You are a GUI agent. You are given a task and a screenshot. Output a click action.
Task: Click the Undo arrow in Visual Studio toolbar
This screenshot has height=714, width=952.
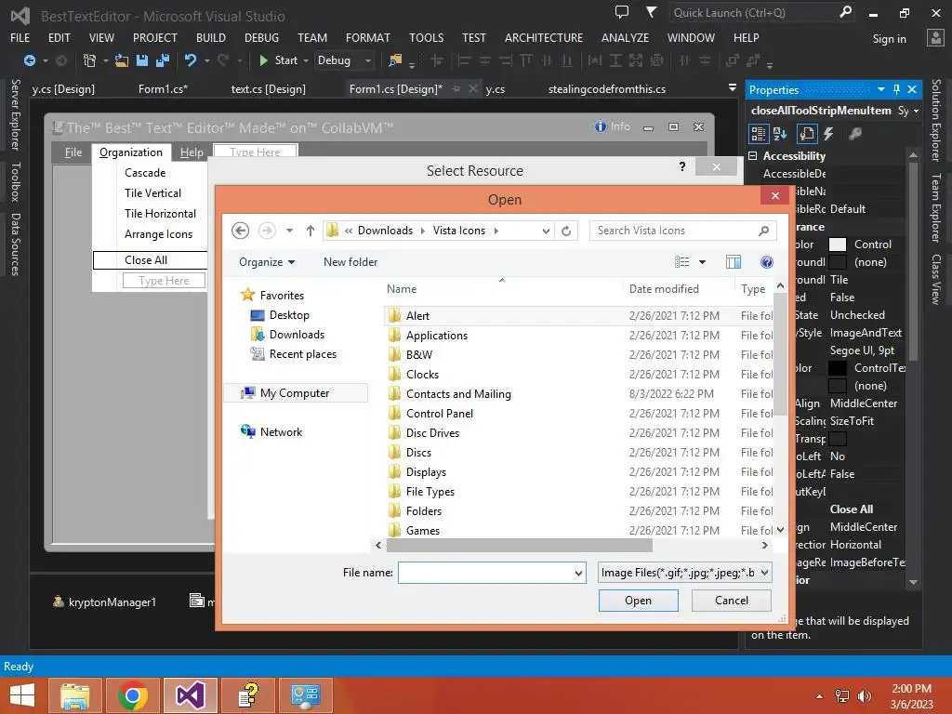[191, 60]
